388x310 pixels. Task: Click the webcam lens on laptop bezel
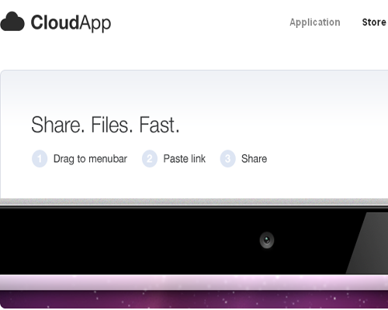pos(267,240)
